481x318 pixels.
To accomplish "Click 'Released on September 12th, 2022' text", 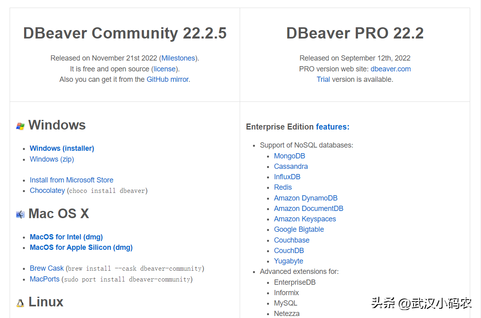I will tap(355, 58).
